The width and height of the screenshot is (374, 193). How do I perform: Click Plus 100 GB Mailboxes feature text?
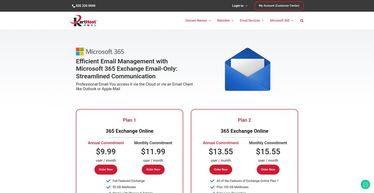point(233,187)
